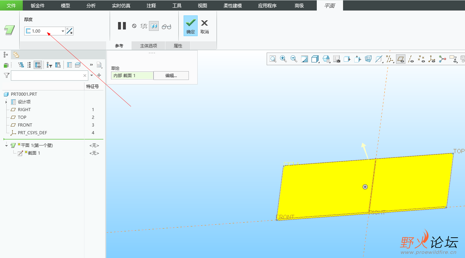Open the 工具 ribbon tab
Viewport: 465px width, 258px height.
pyautogui.click(x=177, y=6)
